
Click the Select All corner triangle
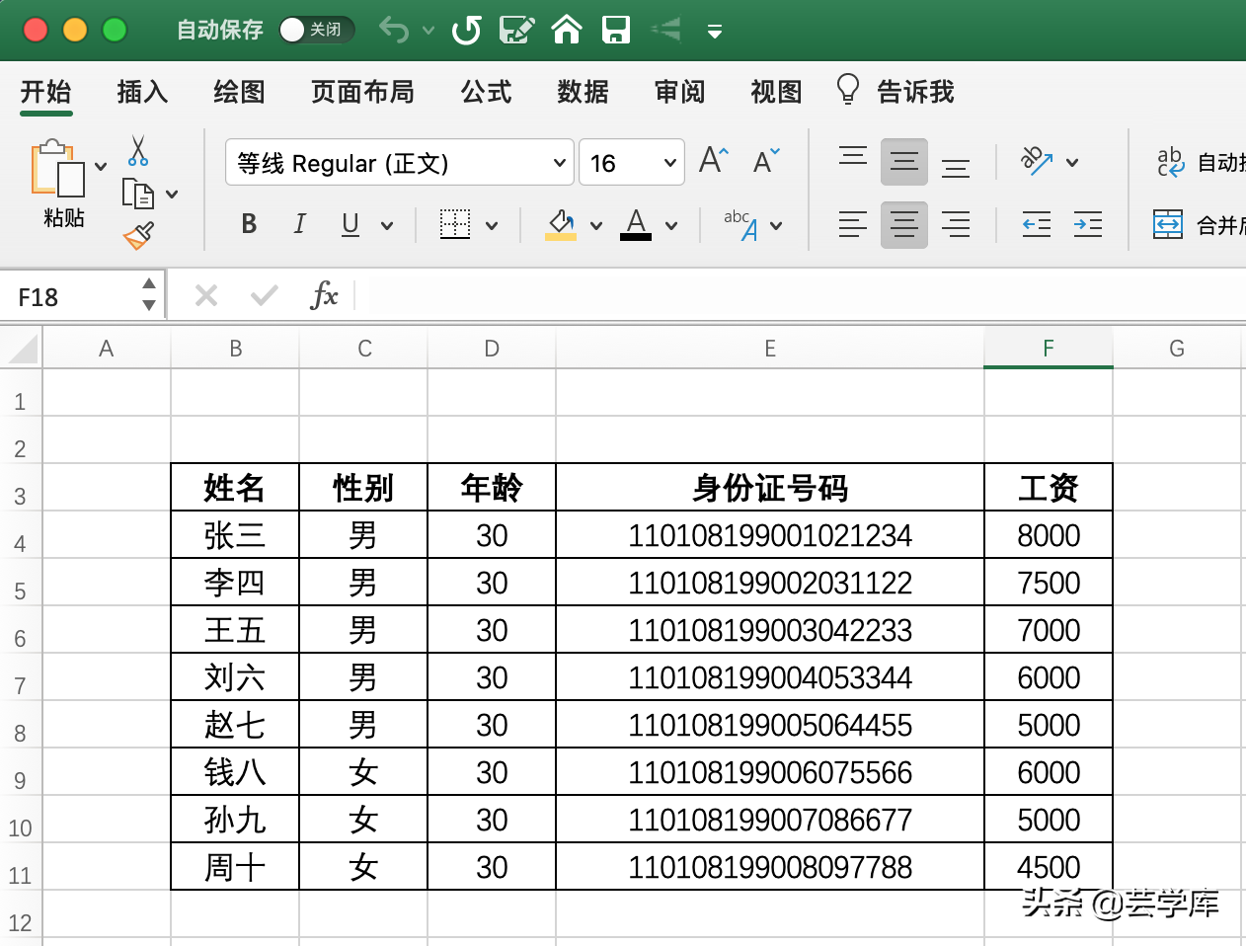[x=22, y=349]
